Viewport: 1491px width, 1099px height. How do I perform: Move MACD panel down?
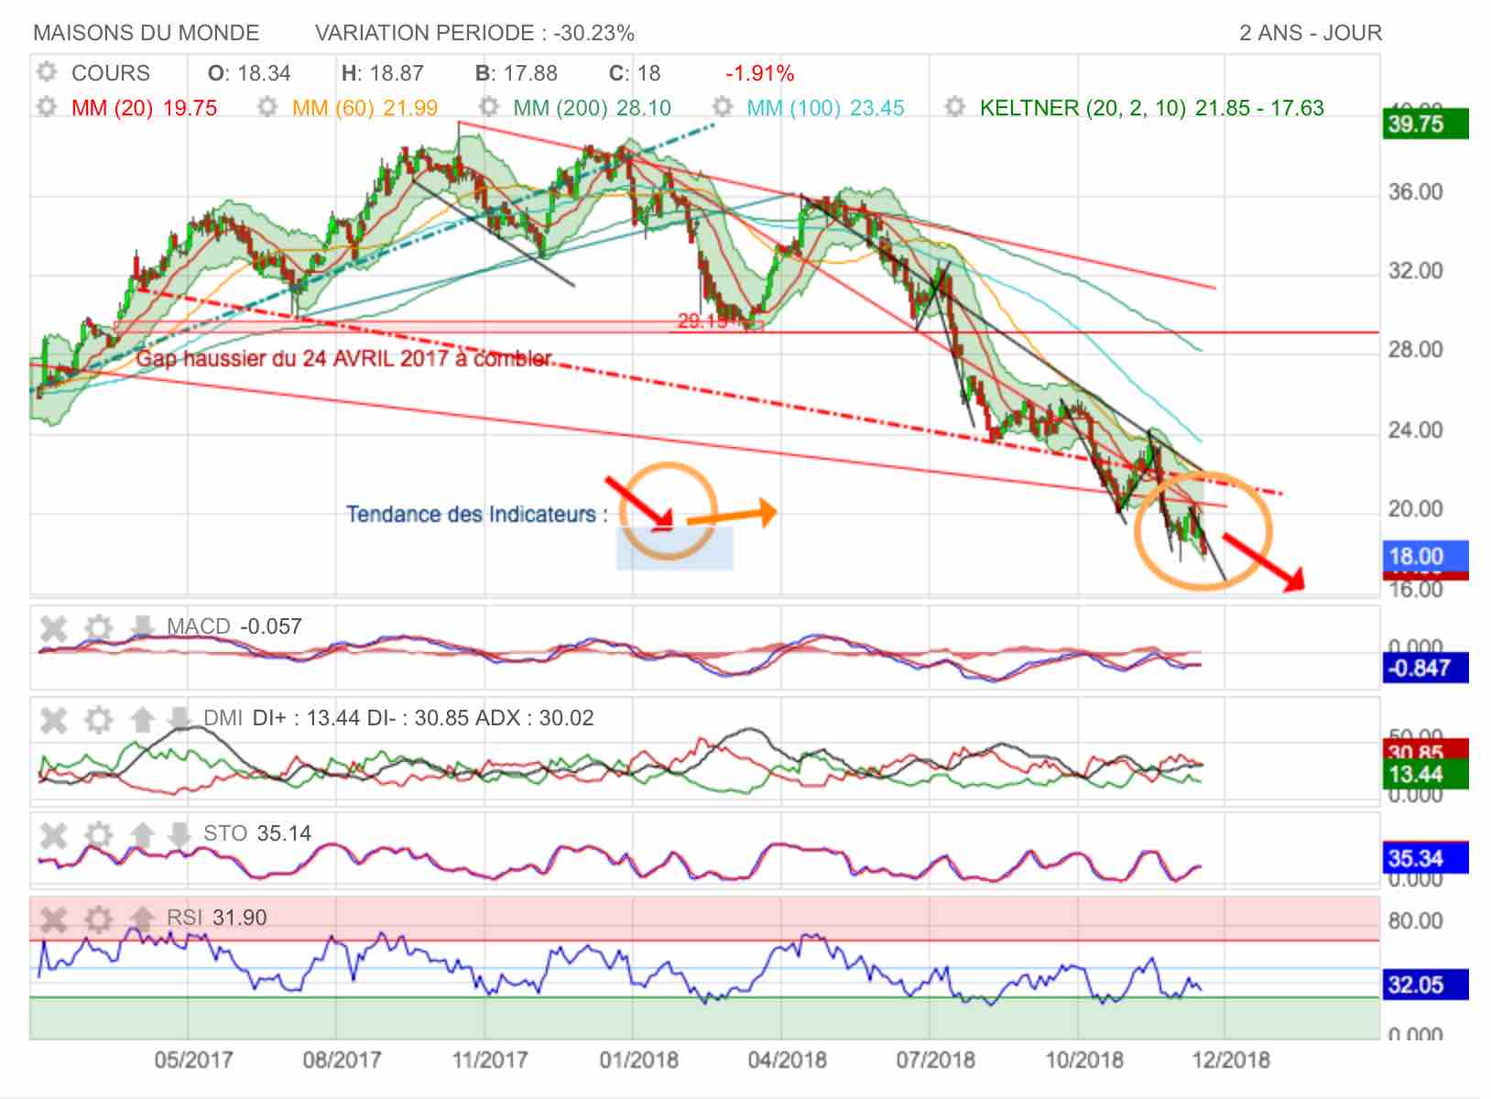[142, 626]
